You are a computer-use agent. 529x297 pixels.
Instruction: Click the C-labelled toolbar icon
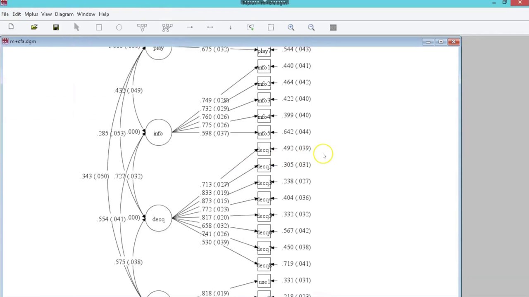coord(250,27)
